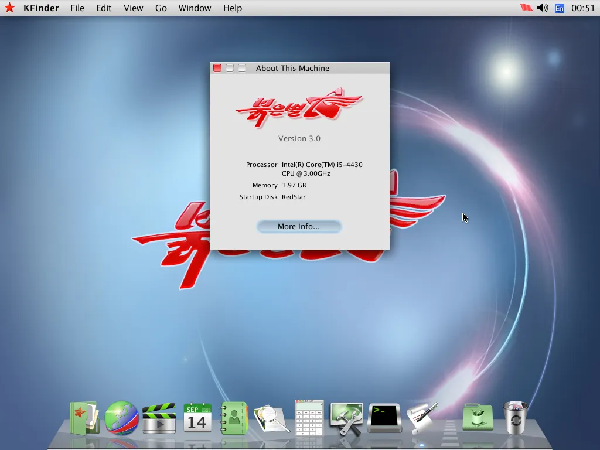Open the File menu

(x=77, y=8)
